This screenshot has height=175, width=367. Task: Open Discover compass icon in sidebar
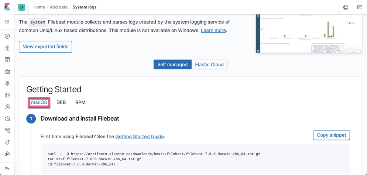click(x=7, y=36)
